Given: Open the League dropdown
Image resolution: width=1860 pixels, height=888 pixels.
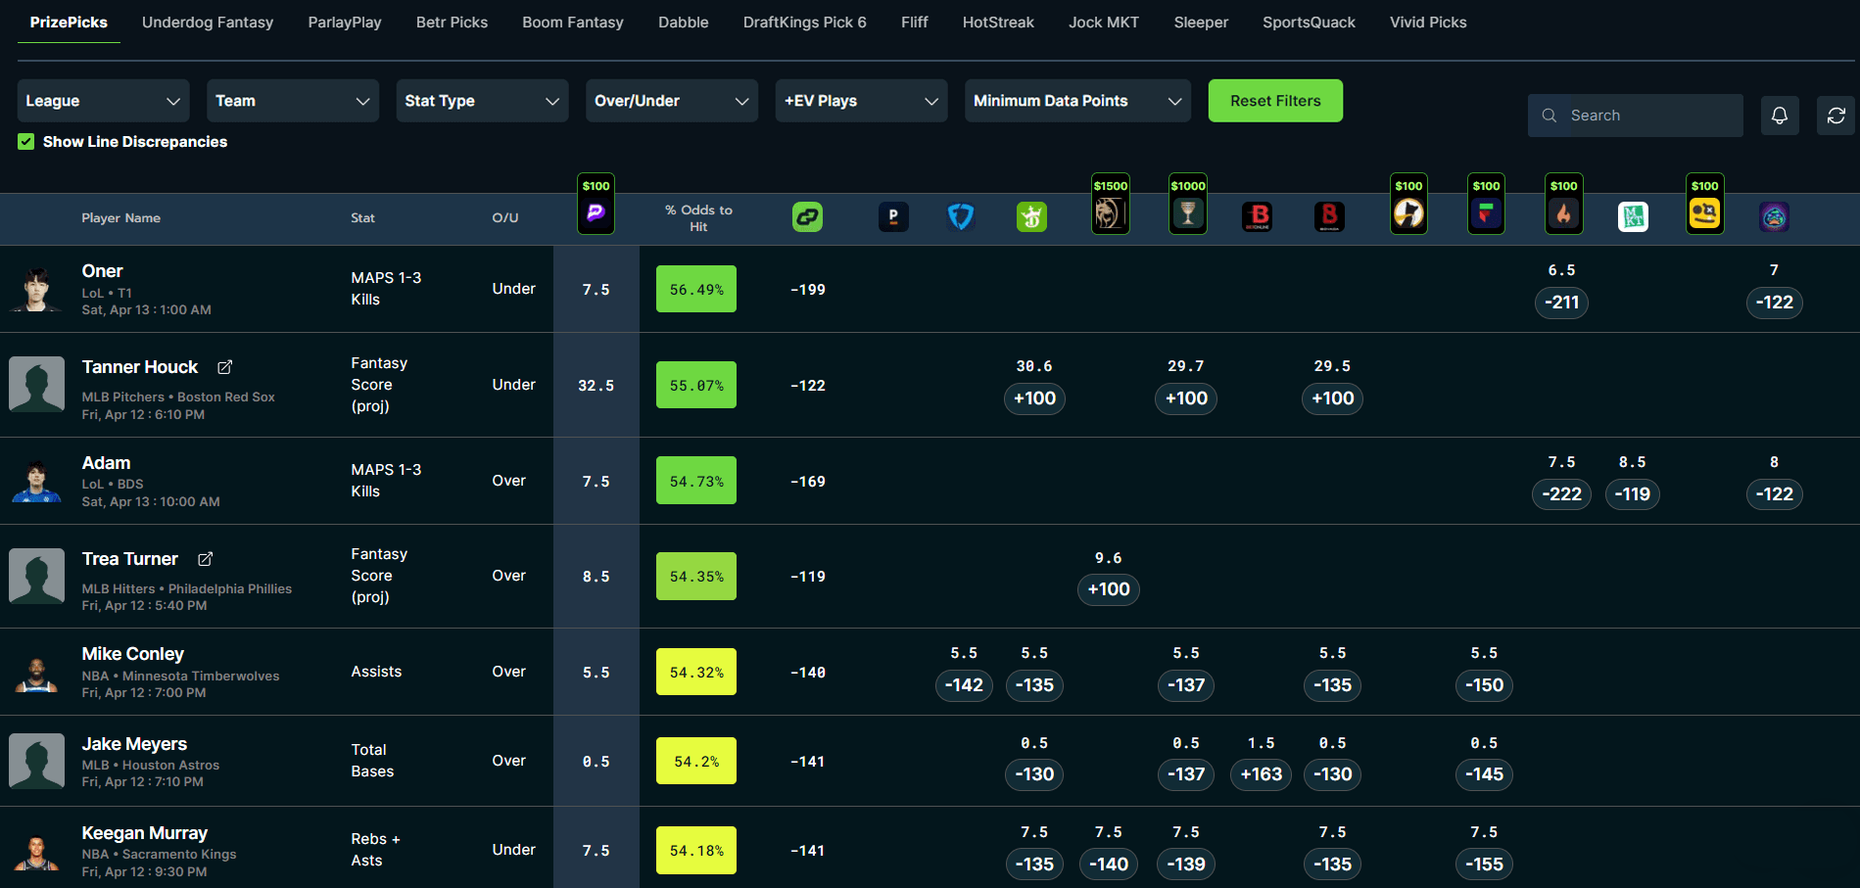Looking at the screenshot, I should point(103,101).
